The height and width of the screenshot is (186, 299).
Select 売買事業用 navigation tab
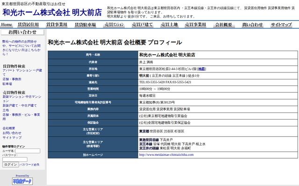point(195,25)
